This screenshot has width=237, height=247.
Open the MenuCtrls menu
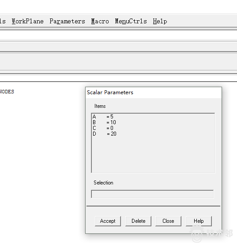(x=131, y=21)
